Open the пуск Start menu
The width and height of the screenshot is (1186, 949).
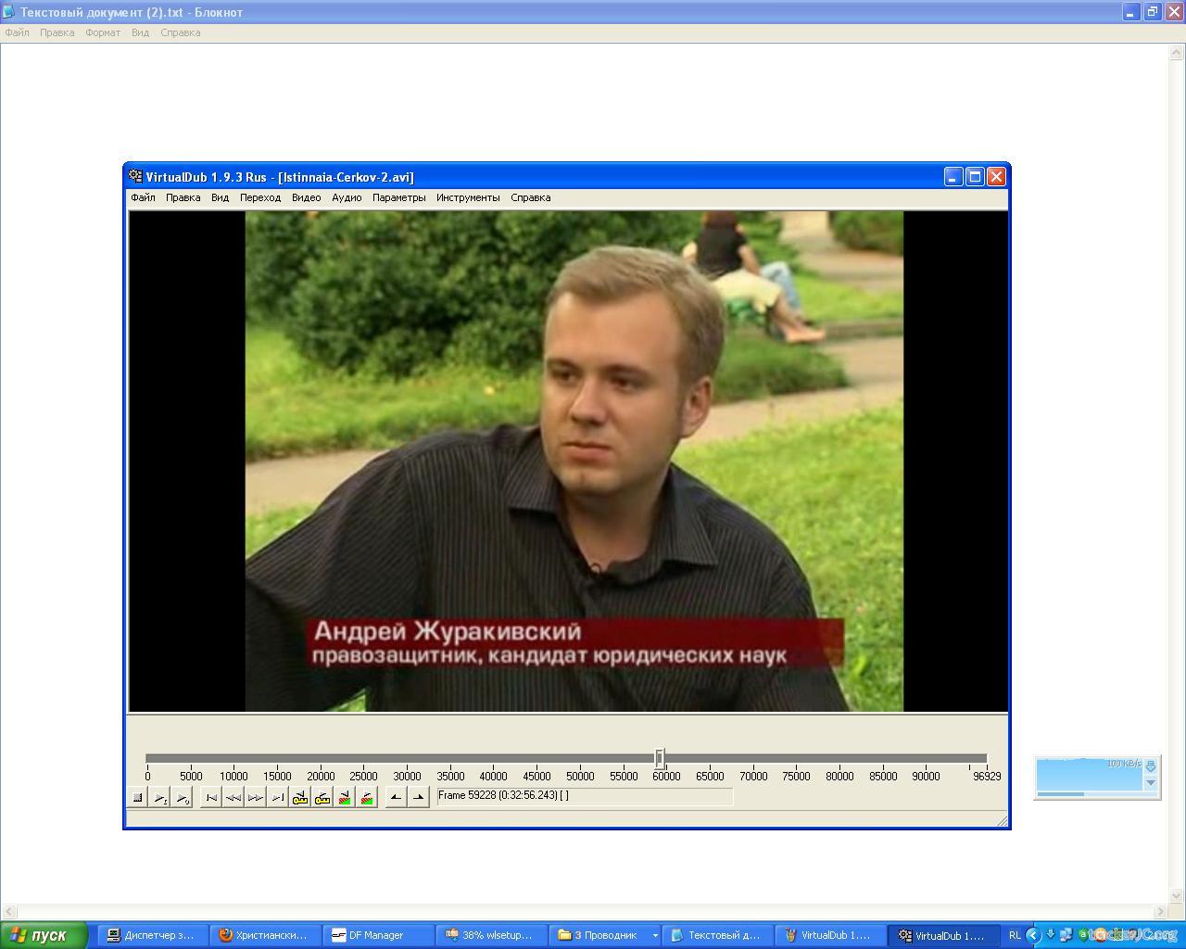tap(44, 935)
